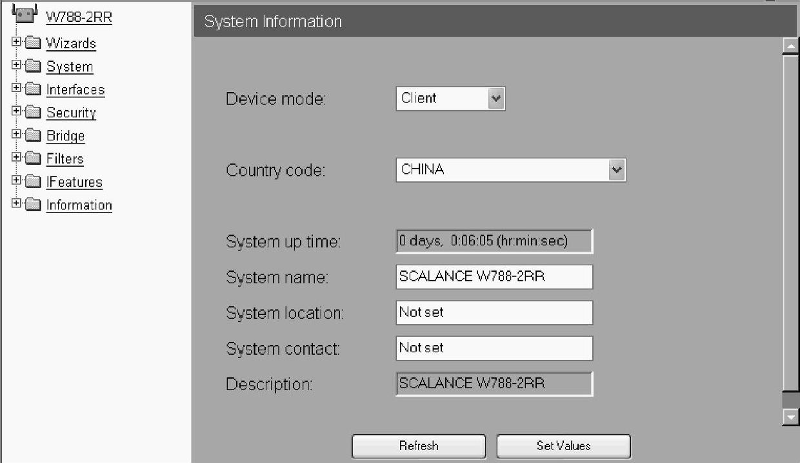Click the Bridge folder icon
Screen dimensions: 800x463
32,136
